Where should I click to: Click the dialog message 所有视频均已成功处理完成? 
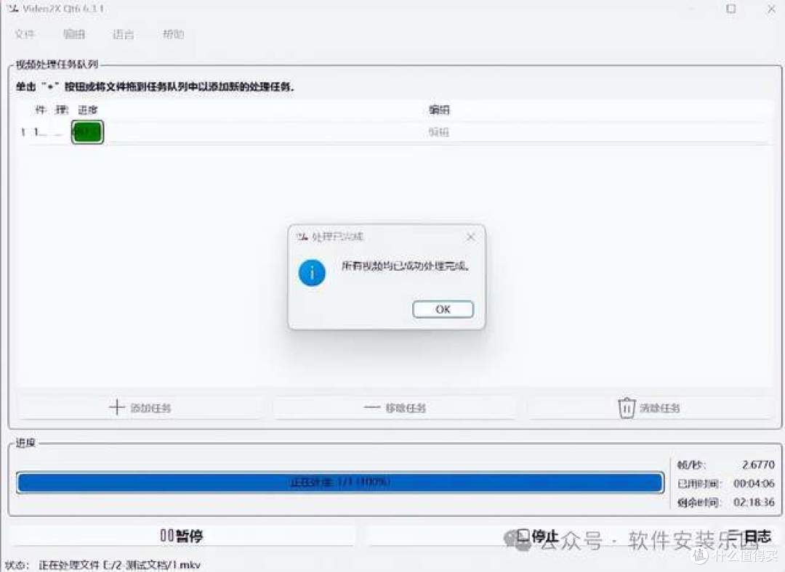click(406, 266)
